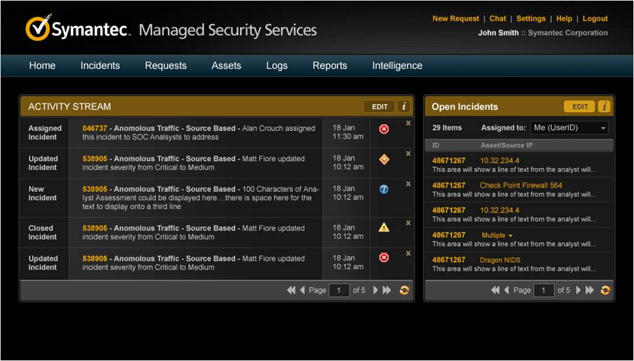Click yellow warning icon in Closed Incident row

click(x=383, y=227)
